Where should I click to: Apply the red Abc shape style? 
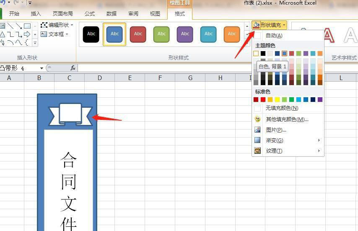[x=138, y=34]
